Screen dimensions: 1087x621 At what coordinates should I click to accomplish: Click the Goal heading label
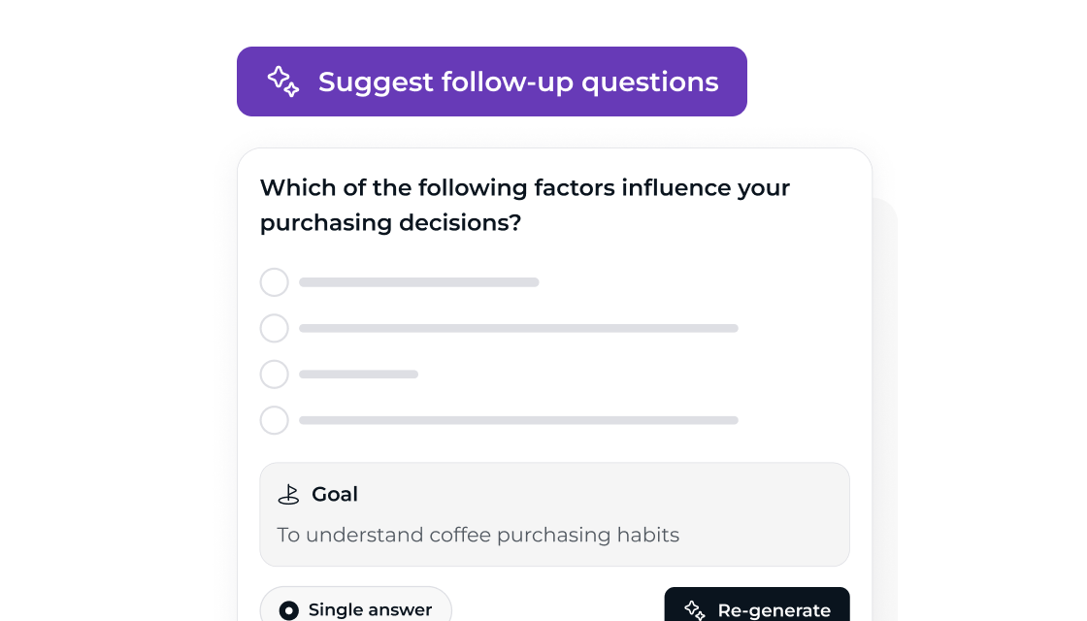coord(335,494)
